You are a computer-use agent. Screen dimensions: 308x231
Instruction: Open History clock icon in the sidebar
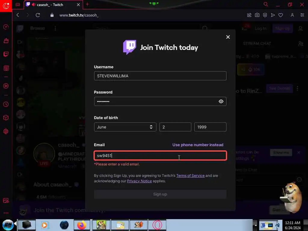(6, 104)
